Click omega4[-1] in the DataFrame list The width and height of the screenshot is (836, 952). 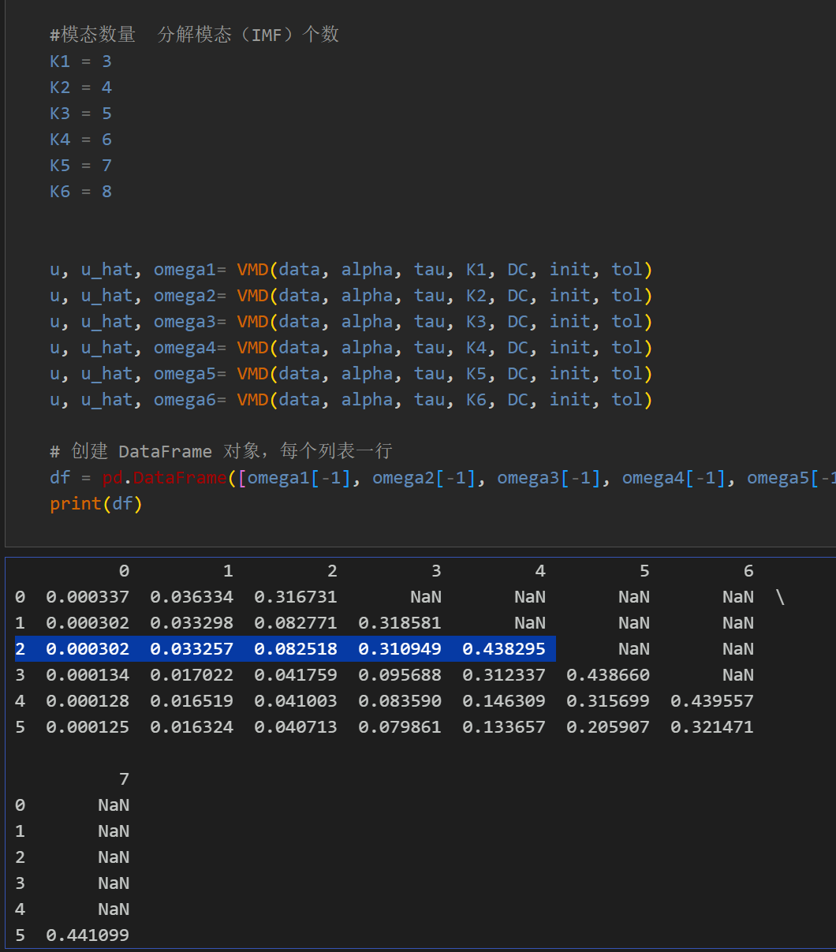point(674,478)
